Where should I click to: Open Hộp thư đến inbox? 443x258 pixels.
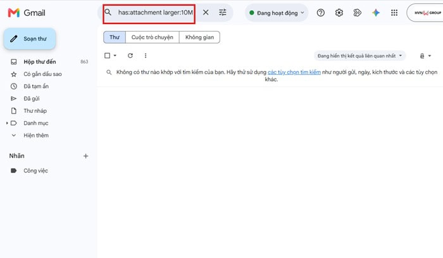click(39, 61)
